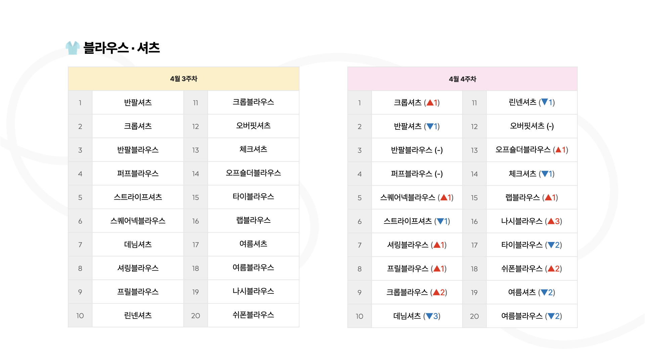Screen dimensions: 645x363
Task: Click 쉬폰블라우스 in the 3주차 table
Action: tap(253, 315)
